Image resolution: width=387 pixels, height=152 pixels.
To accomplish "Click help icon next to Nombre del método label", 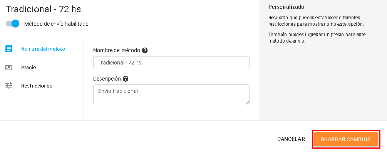I will (145, 50).
